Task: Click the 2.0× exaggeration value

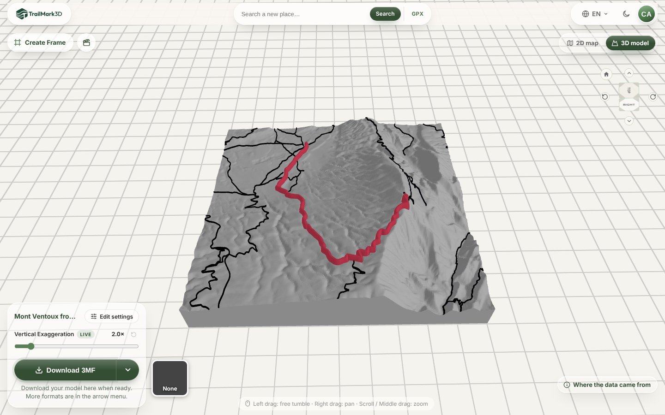Action: click(118, 334)
